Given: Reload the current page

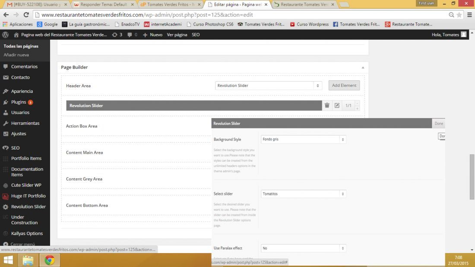Looking at the screenshot, I should [26, 15].
